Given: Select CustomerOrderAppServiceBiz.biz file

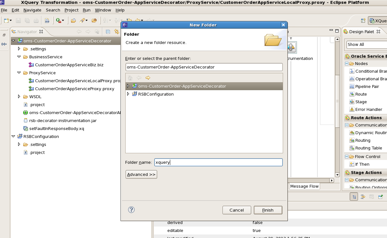Looking at the screenshot, I should [66, 65].
